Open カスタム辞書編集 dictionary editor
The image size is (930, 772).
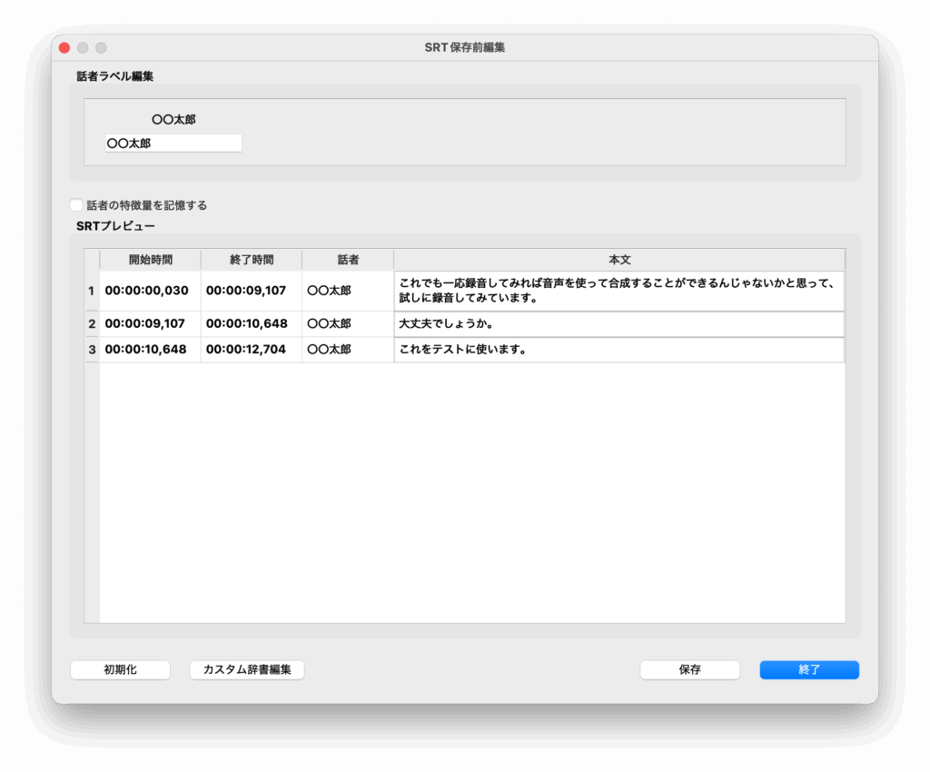[x=247, y=669]
